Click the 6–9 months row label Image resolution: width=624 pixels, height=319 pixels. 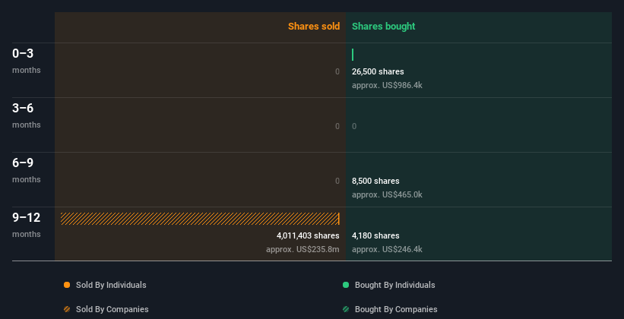click(27, 170)
